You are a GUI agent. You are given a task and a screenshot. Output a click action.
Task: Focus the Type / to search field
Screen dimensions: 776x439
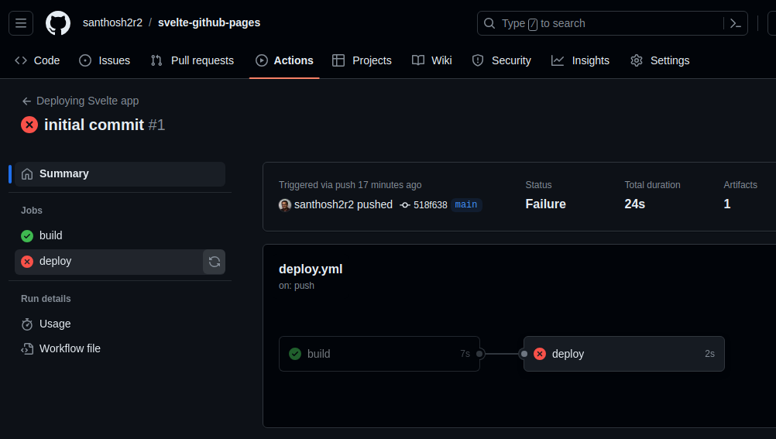pyautogui.click(x=612, y=23)
